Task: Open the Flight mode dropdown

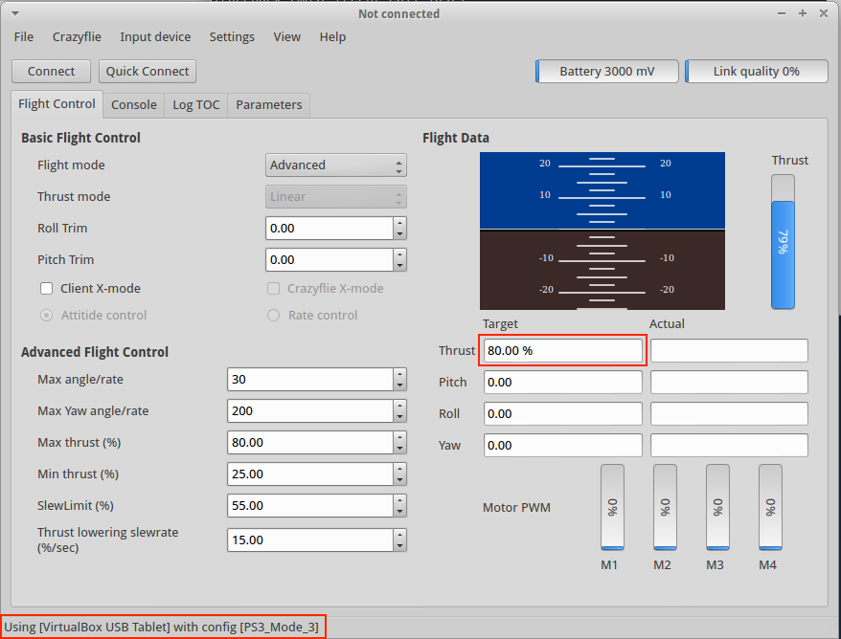Action: [x=335, y=165]
